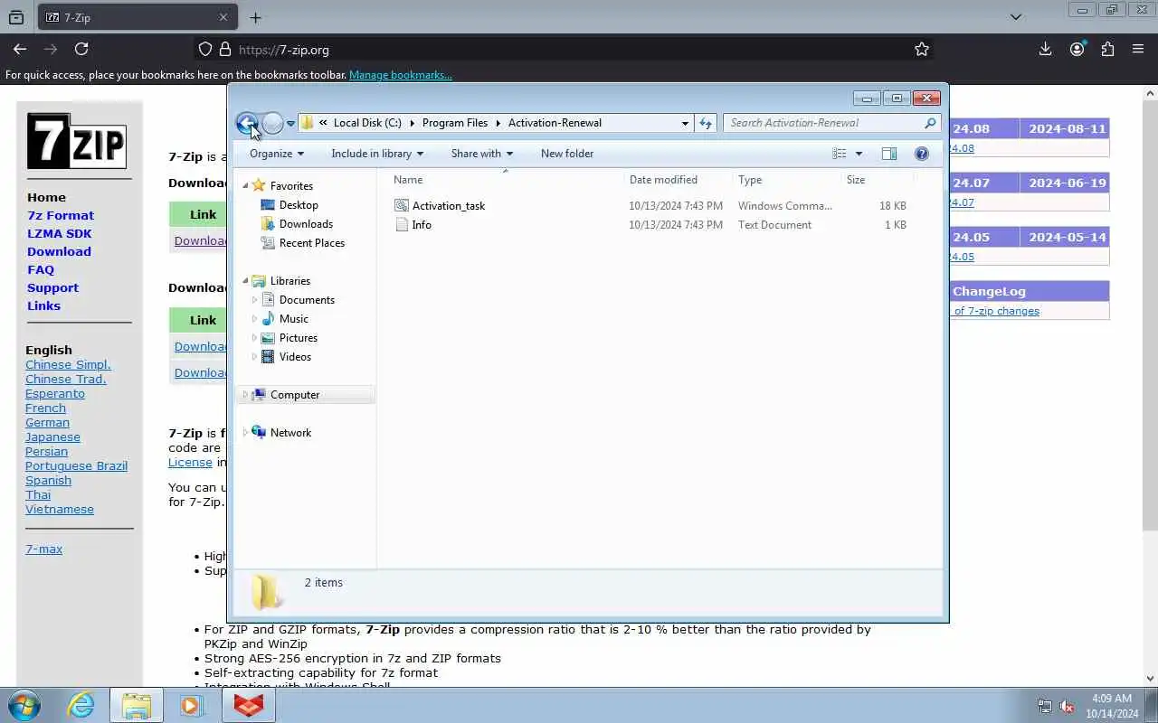Viewport: 1158px width, 723px height.
Task: Open the Change your view icon
Action: [840, 154]
